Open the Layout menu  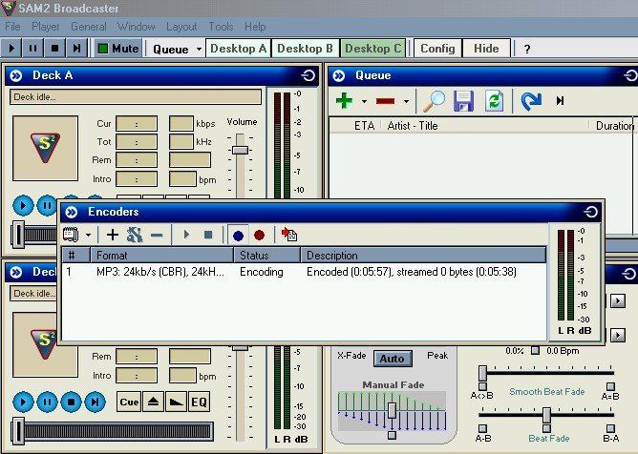pos(181,27)
